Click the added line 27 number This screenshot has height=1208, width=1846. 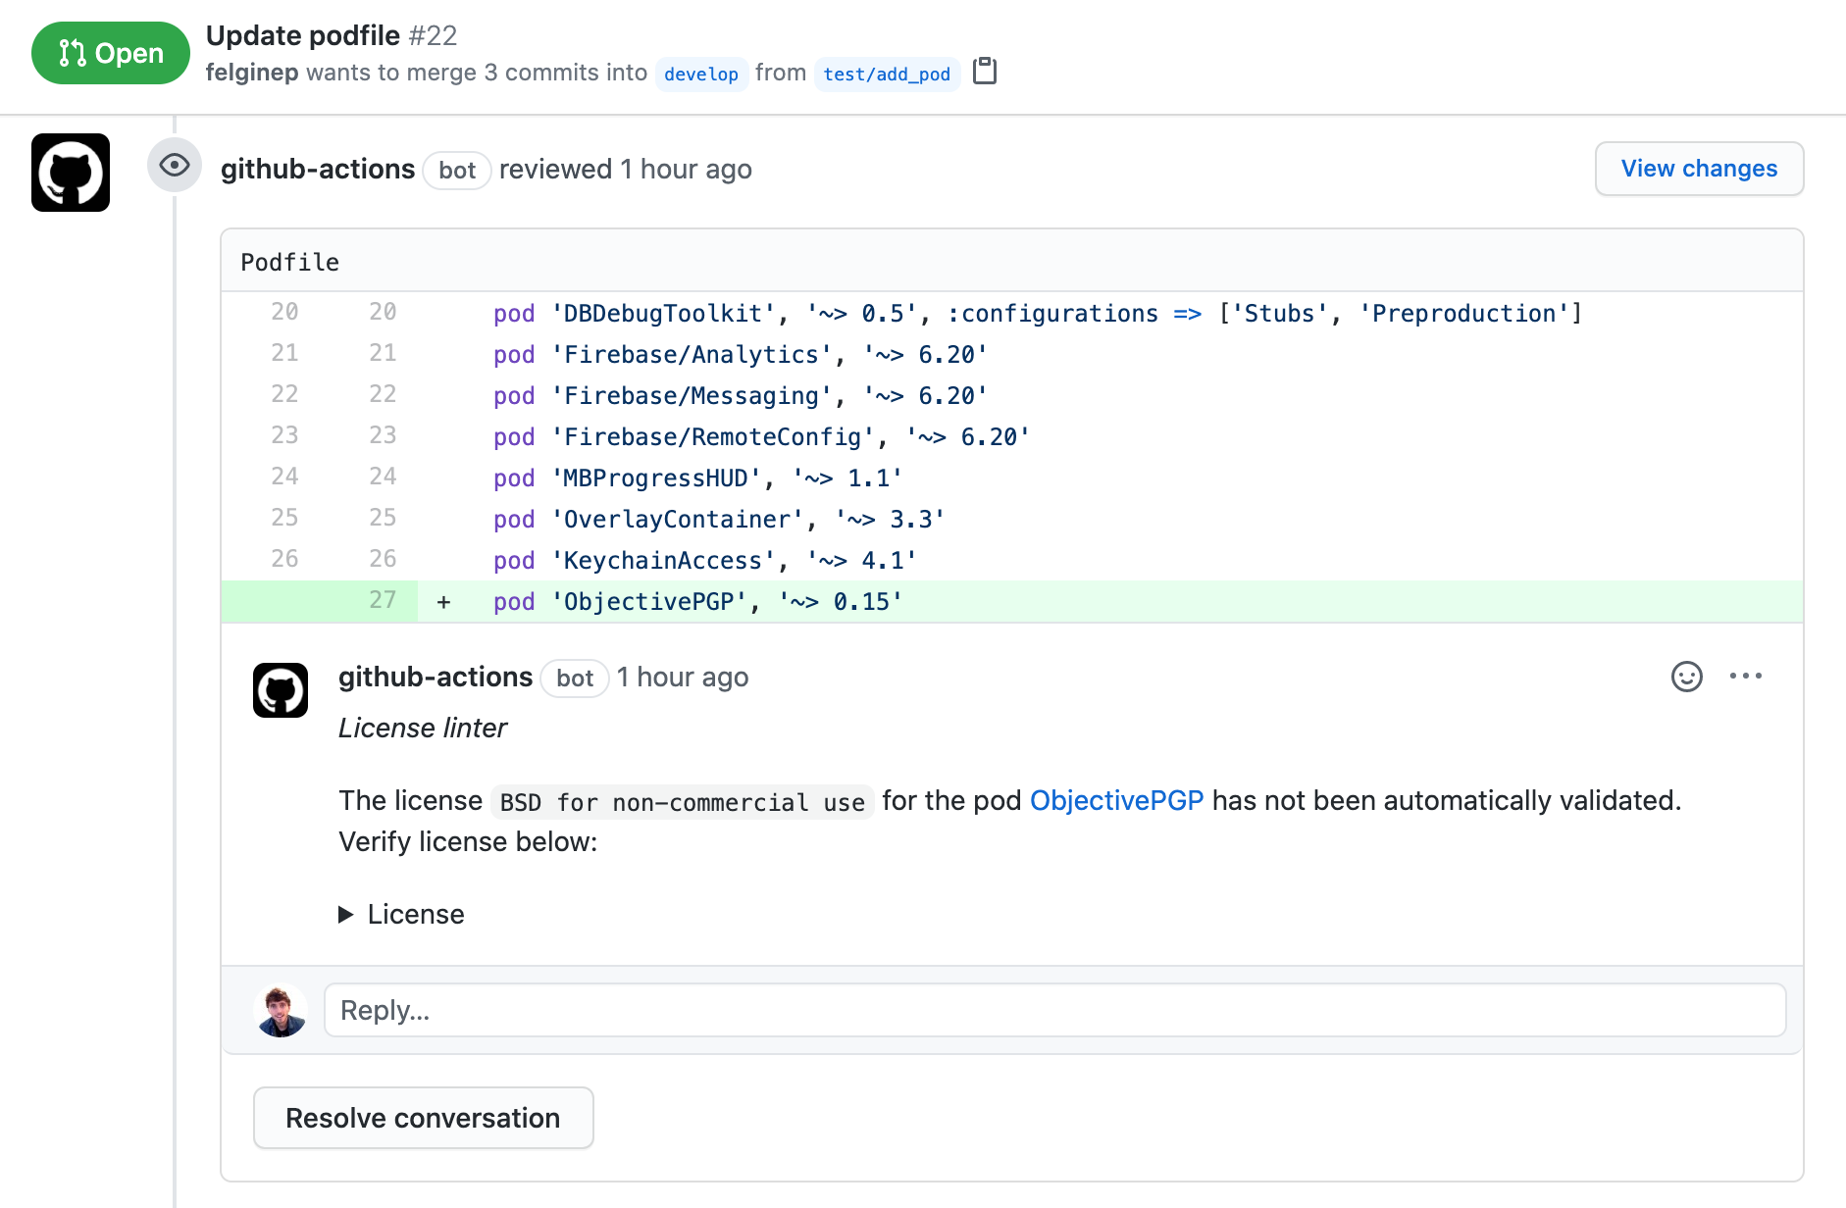click(383, 600)
